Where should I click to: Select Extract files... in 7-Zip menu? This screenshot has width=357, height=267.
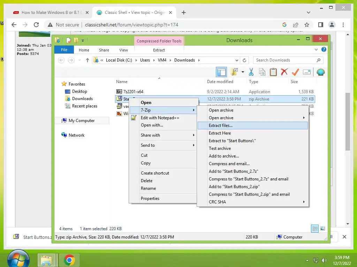pyautogui.click(x=253, y=125)
